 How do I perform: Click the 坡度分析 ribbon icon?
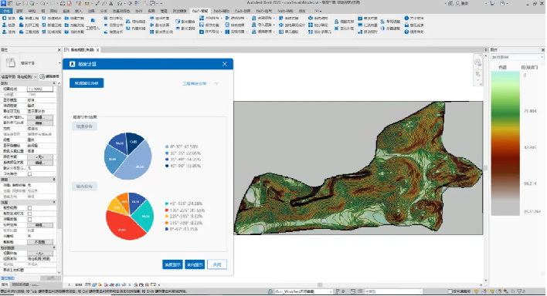click(106, 32)
